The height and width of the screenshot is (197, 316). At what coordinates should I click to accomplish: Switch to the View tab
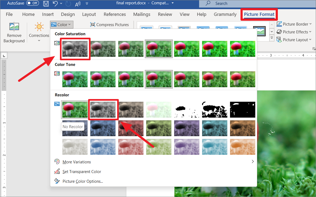point(185,14)
